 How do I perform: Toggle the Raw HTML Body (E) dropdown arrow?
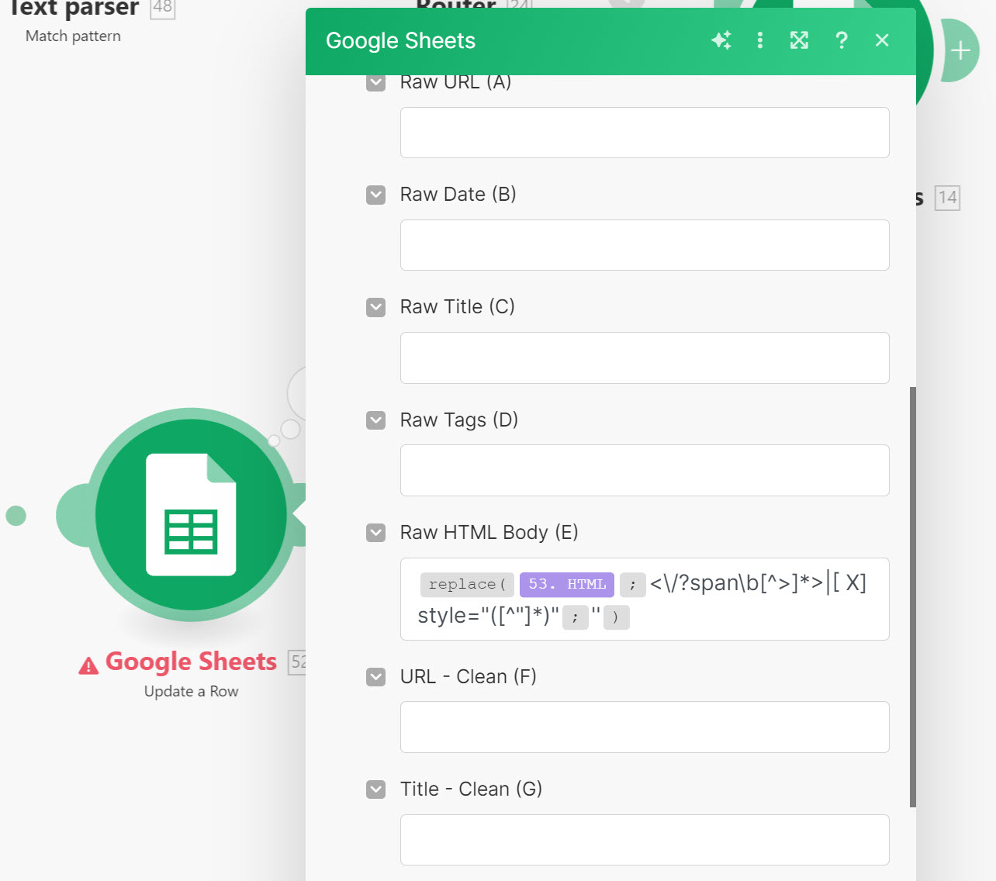(x=376, y=533)
